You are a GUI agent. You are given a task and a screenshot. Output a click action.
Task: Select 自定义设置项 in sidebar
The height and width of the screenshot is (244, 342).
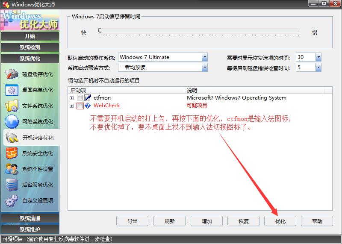tap(38, 200)
